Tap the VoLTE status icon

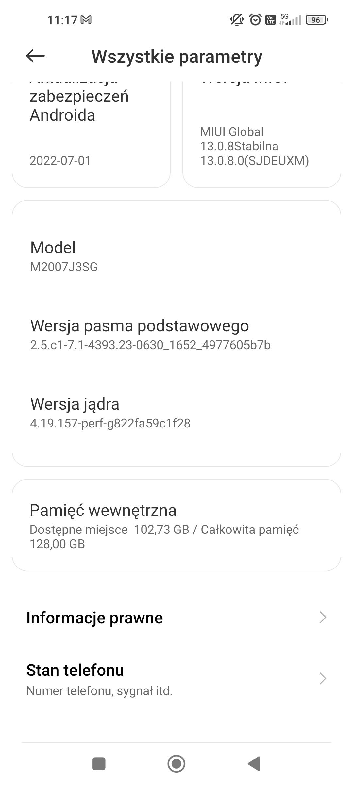click(270, 20)
